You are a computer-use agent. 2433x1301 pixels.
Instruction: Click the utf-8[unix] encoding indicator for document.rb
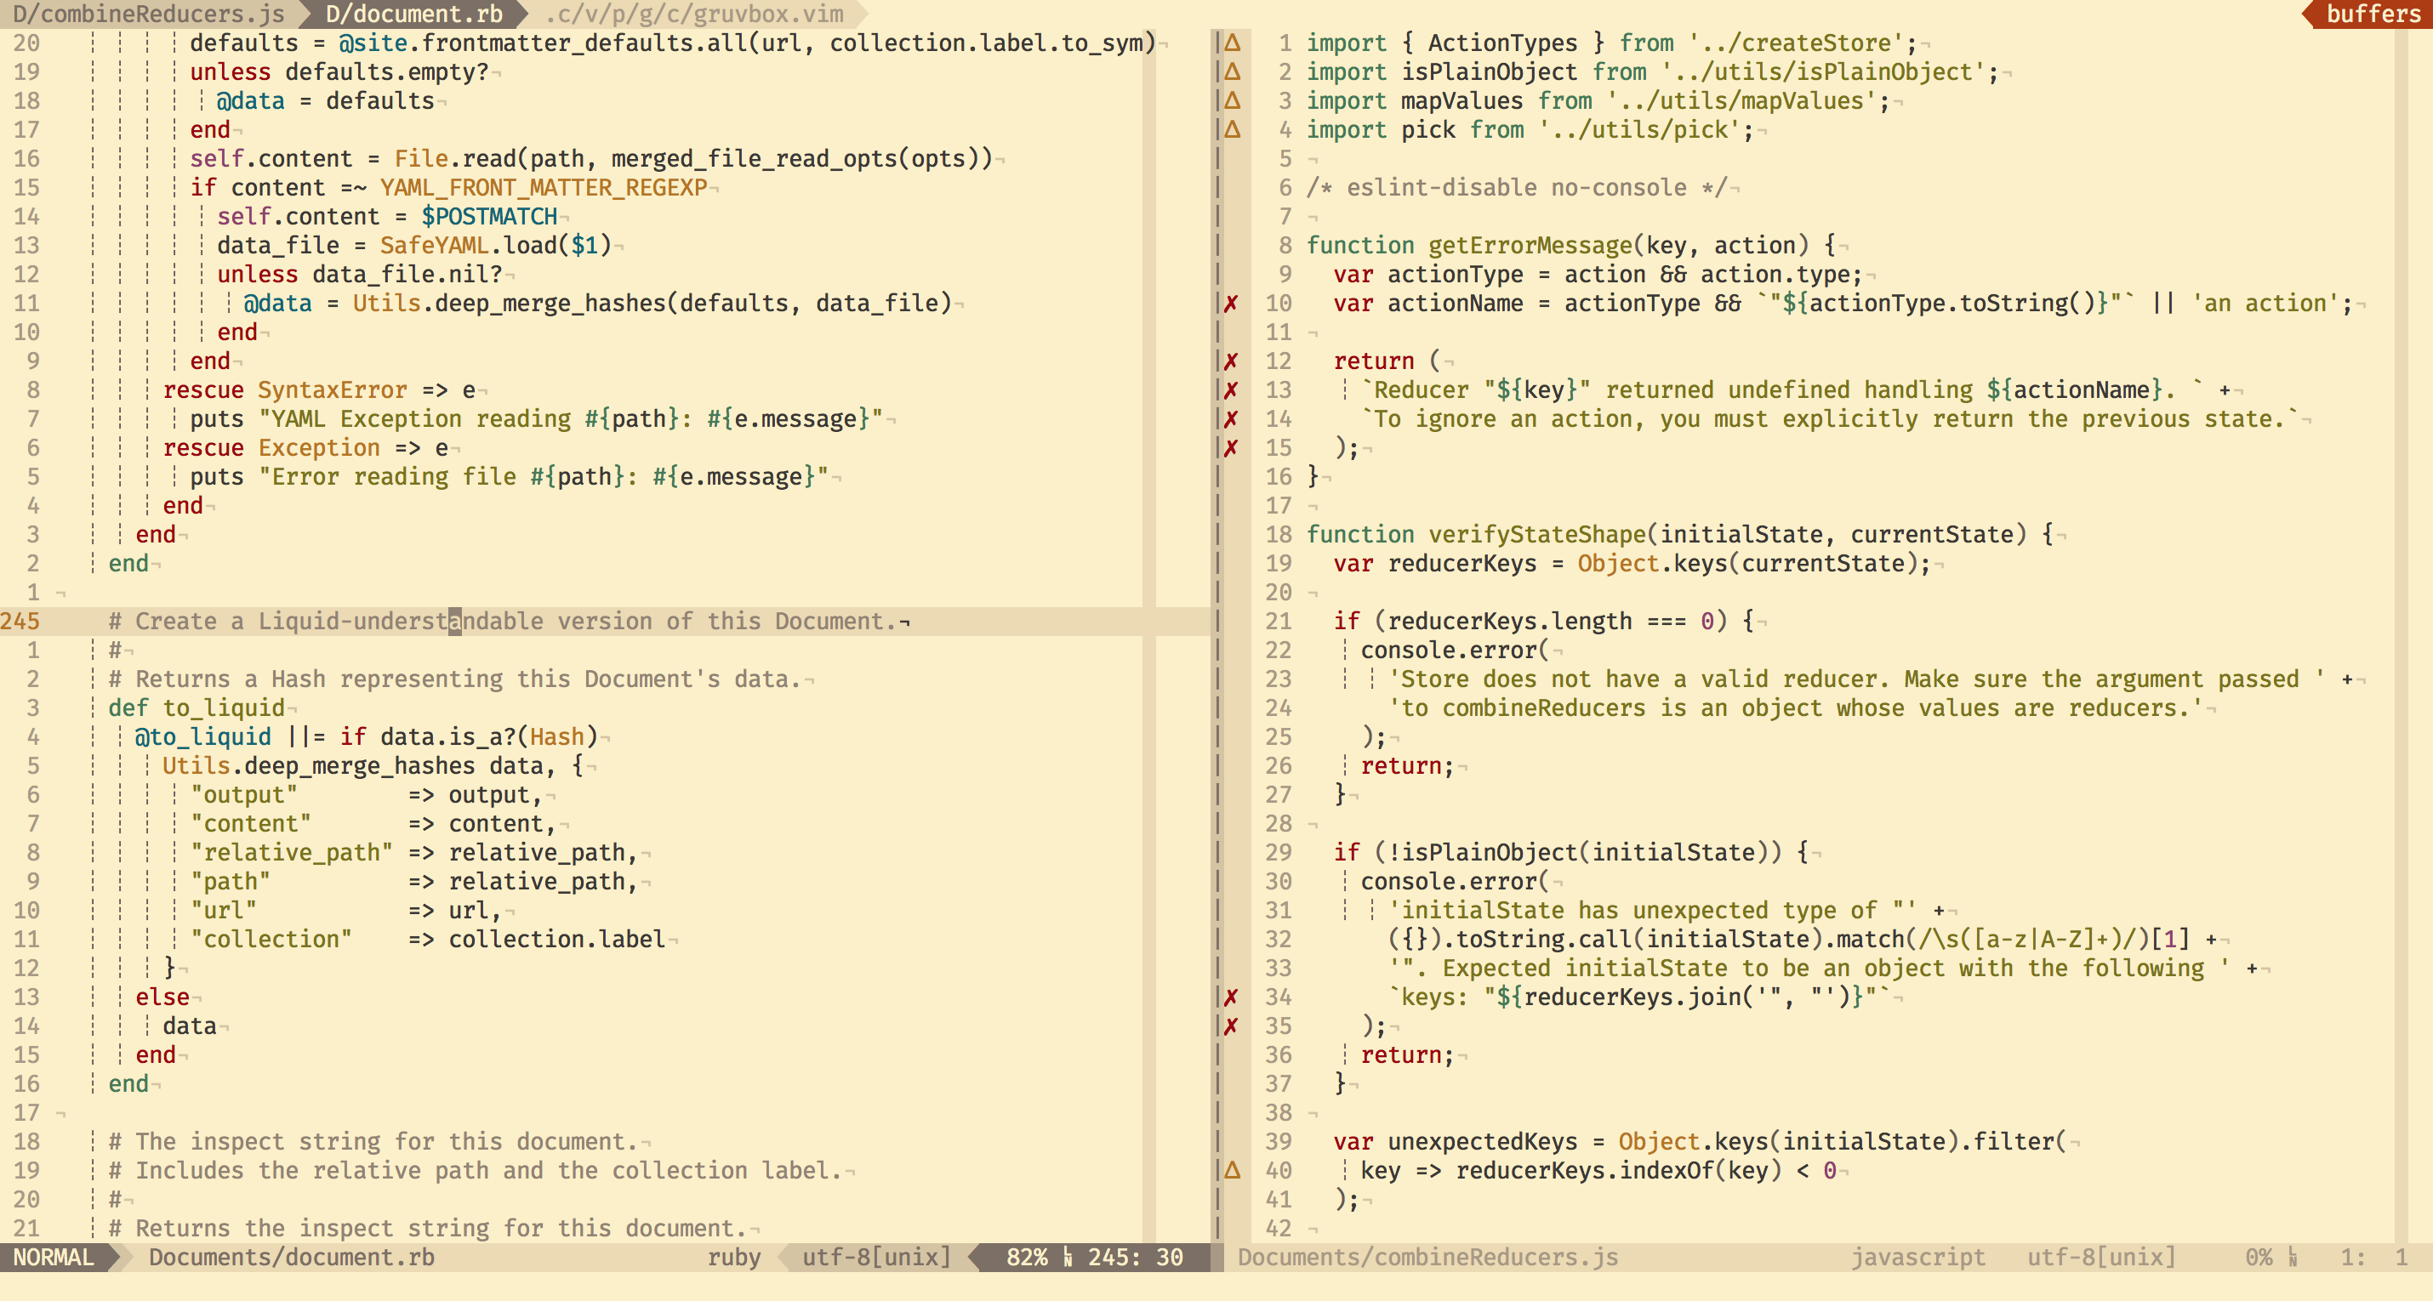(874, 1257)
